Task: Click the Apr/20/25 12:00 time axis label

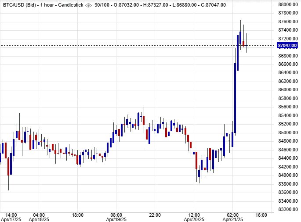Action: point(194,217)
